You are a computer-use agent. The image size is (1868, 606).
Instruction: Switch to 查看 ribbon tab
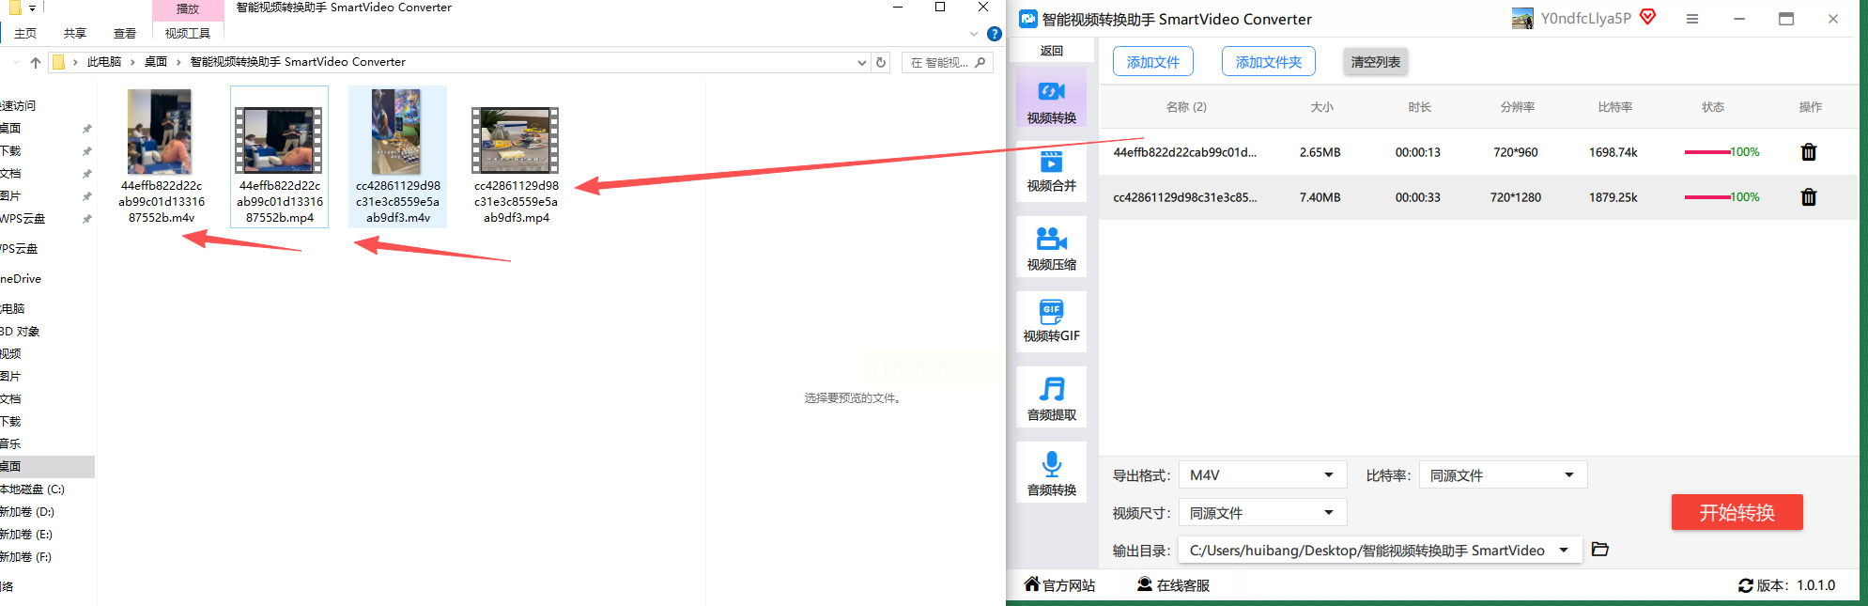click(x=125, y=34)
